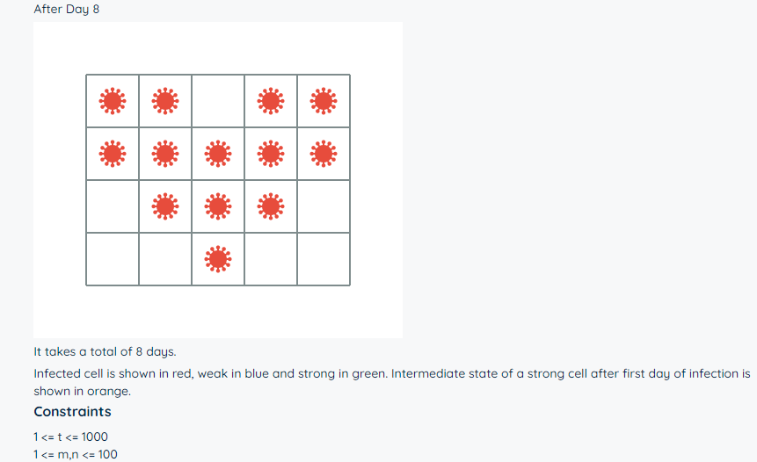Click virus icon in first row, second column
Viewport: 757px width, 462px height.
point(165,101)
